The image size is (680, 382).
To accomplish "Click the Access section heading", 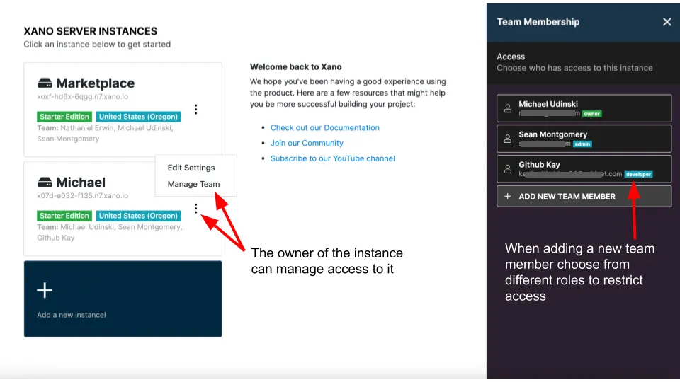I will click(x=511, y=57).
